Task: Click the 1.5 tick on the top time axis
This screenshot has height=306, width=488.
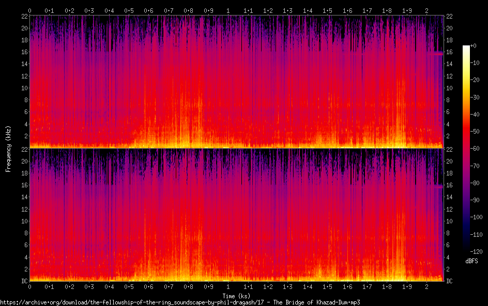Action: (327, 10)
